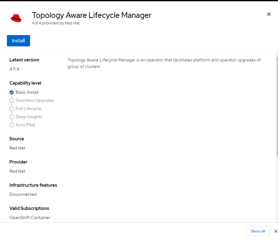
Task: Click the Provider heading
Action: 18,162
